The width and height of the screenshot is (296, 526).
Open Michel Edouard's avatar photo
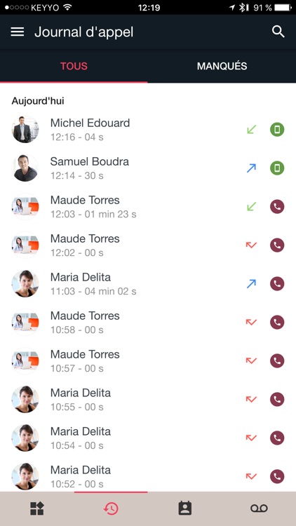pyautogui.click(x=25, y=130)
